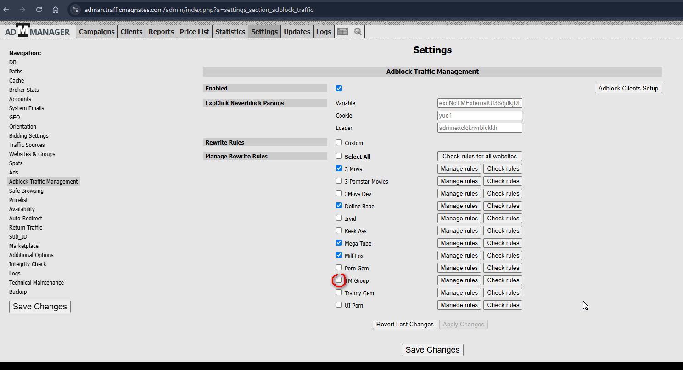Click the magnifier gear icon in top menu
The image size is (683, 370).
pos(358,31)
